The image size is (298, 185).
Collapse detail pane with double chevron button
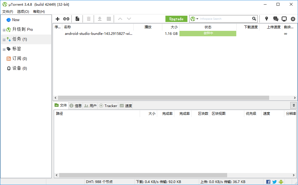tap(294, 105)
